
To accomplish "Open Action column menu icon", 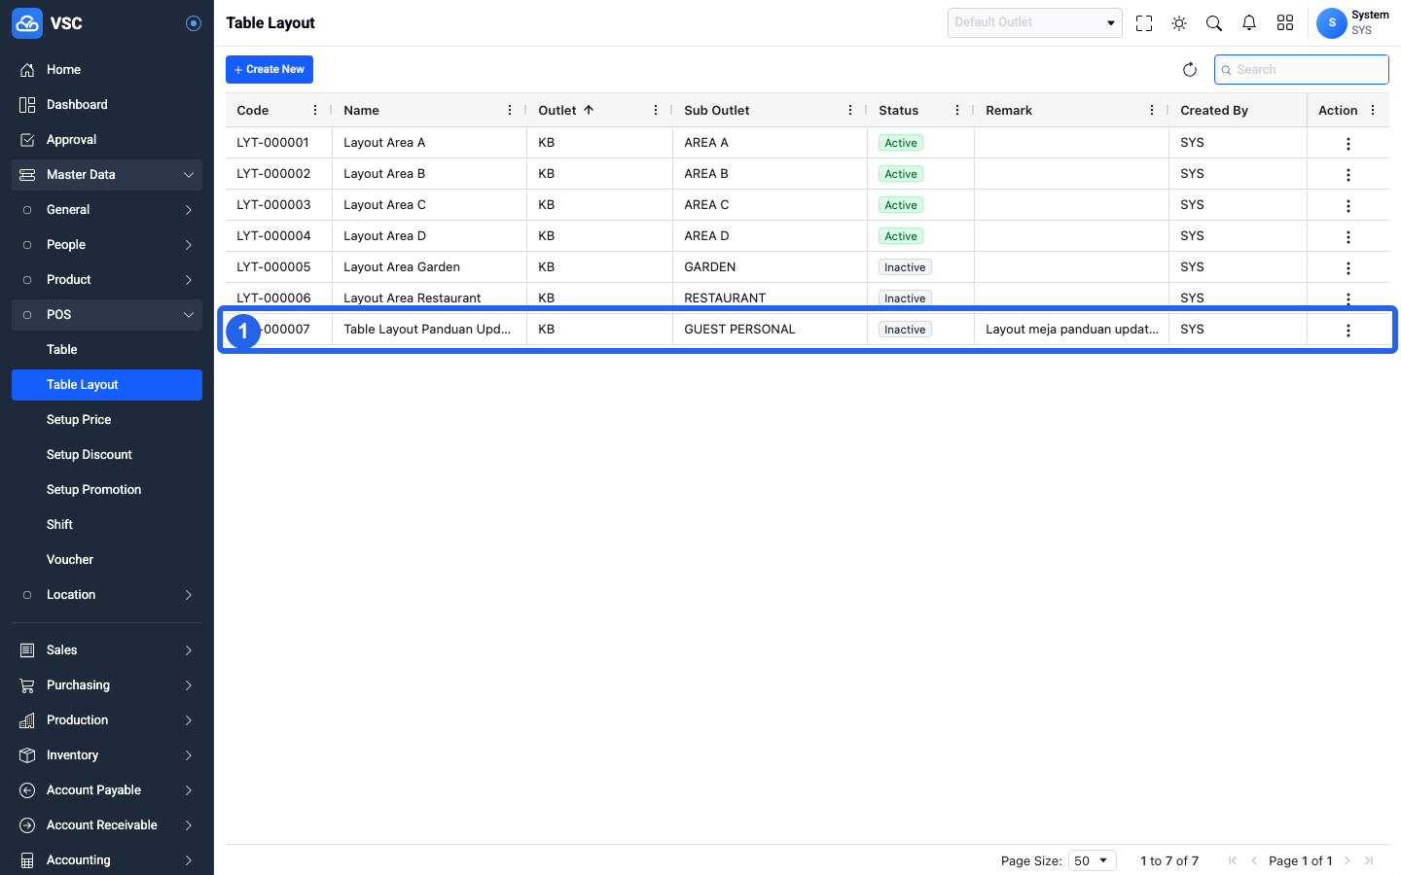I will [x=1373, y=111].
